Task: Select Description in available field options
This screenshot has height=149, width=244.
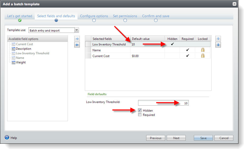Action: click(24, 49)
